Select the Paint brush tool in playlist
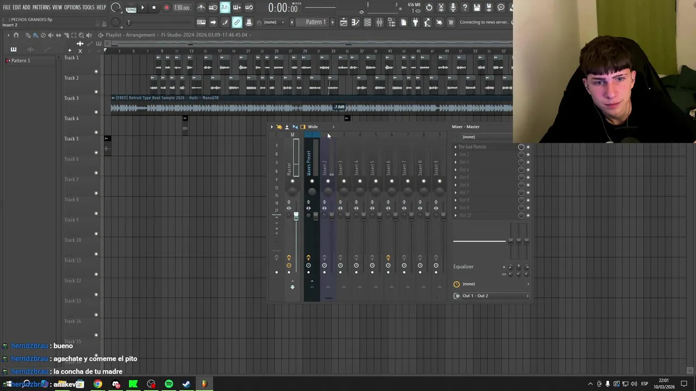This screenshot has width=696, height=391. click(35, 35)
